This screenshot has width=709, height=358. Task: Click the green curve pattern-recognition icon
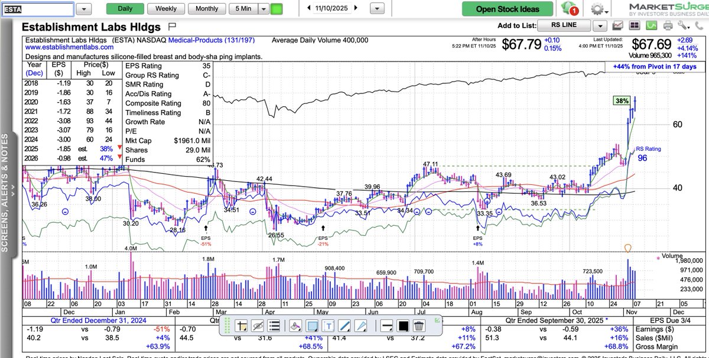point(651,25)
